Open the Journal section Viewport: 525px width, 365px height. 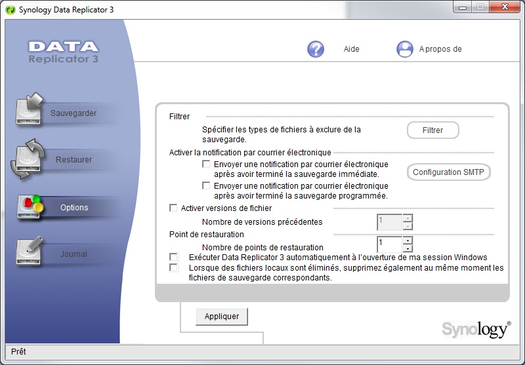point(73,254)
